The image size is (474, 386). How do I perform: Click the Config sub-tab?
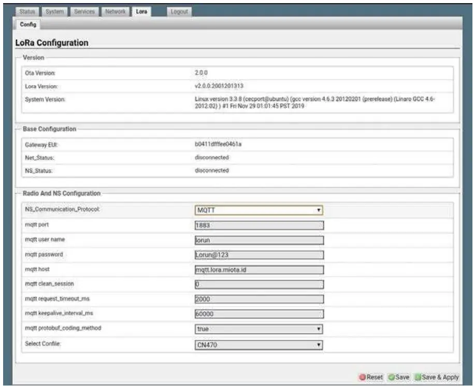28,24
